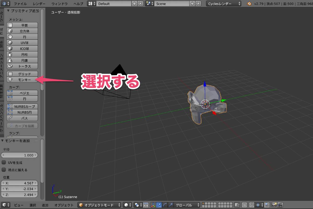Click the トーラス mesh button
This screenshot has height=209, width=313.
pyautogui.click(x=22, y=66)
